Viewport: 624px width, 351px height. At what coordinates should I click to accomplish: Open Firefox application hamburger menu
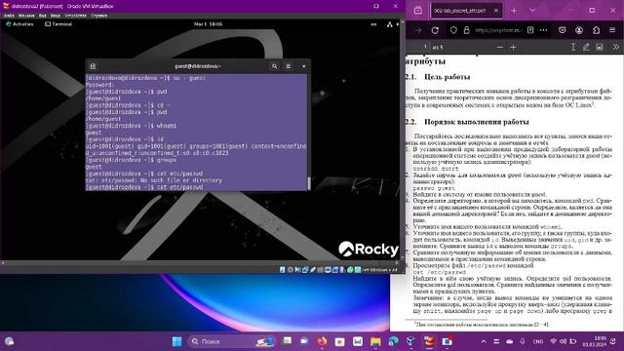[x=612, y=30]
